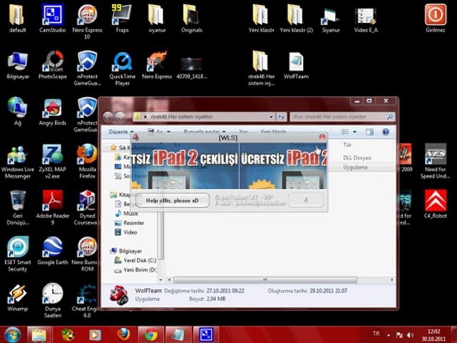Launch the Angry Birds desktop shortcut
This screenshot has width=457, height=343.
point(52,112)
